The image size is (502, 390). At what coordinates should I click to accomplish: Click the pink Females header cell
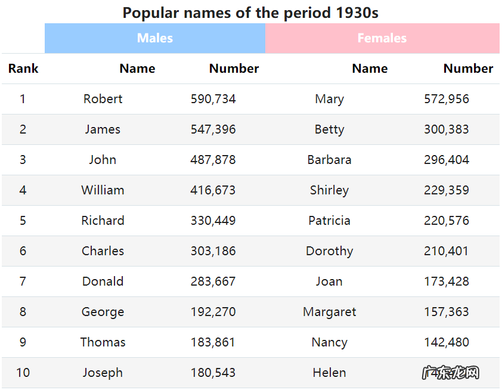pyautogui.click(x=382, y=38)
